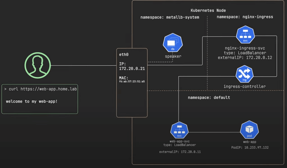
Task: Select the 'welcome to my web-app!' output
Action: [x=32, y=102]
